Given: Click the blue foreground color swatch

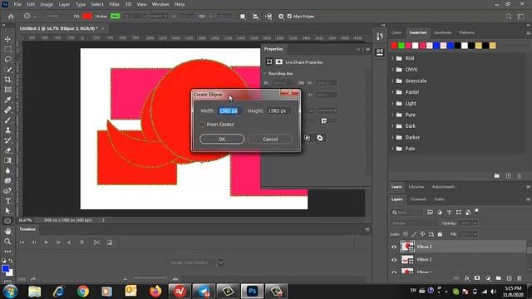Looking at the screenshot, I should coord(5,269).
